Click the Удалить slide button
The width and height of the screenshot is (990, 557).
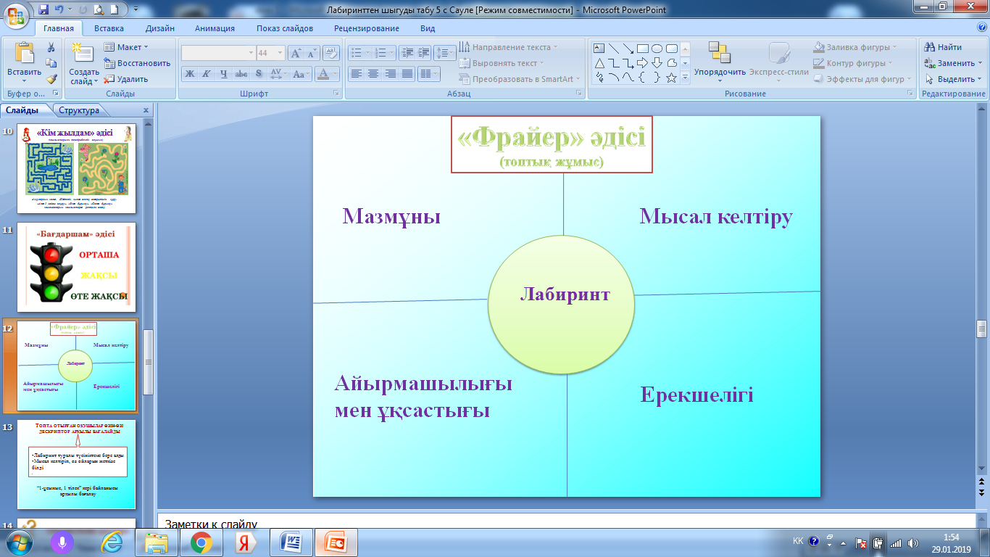click(126, 79)
